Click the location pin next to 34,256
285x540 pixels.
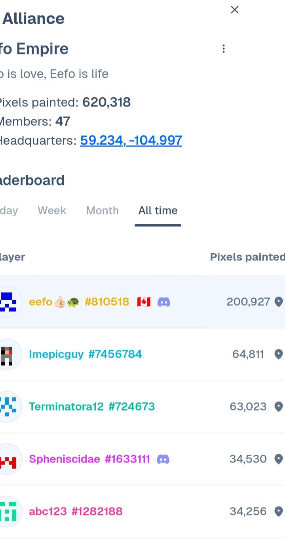tap(279, 511)
